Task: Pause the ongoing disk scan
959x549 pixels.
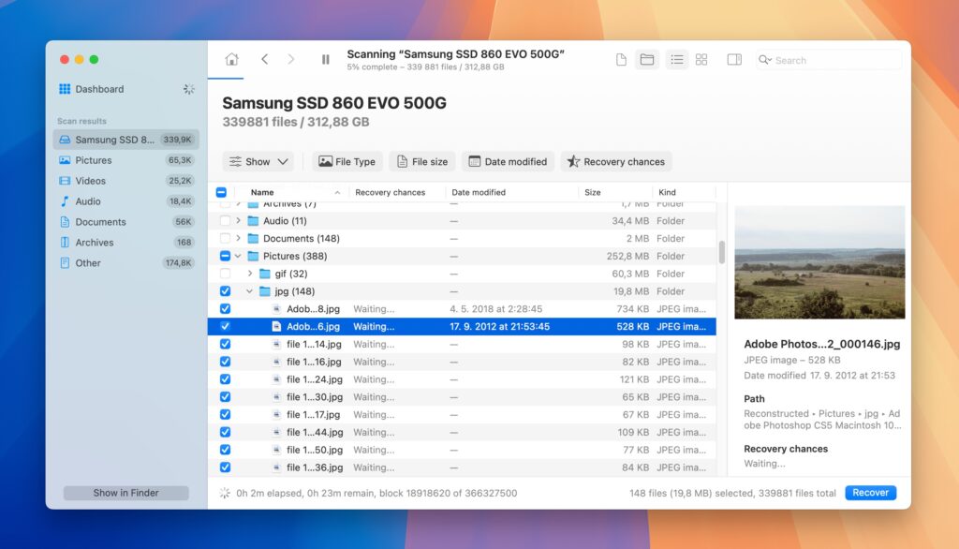Action: click(325, 59)
